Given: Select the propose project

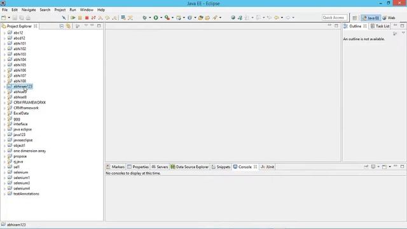Looking at the screenshot, I should click(20, 156).
